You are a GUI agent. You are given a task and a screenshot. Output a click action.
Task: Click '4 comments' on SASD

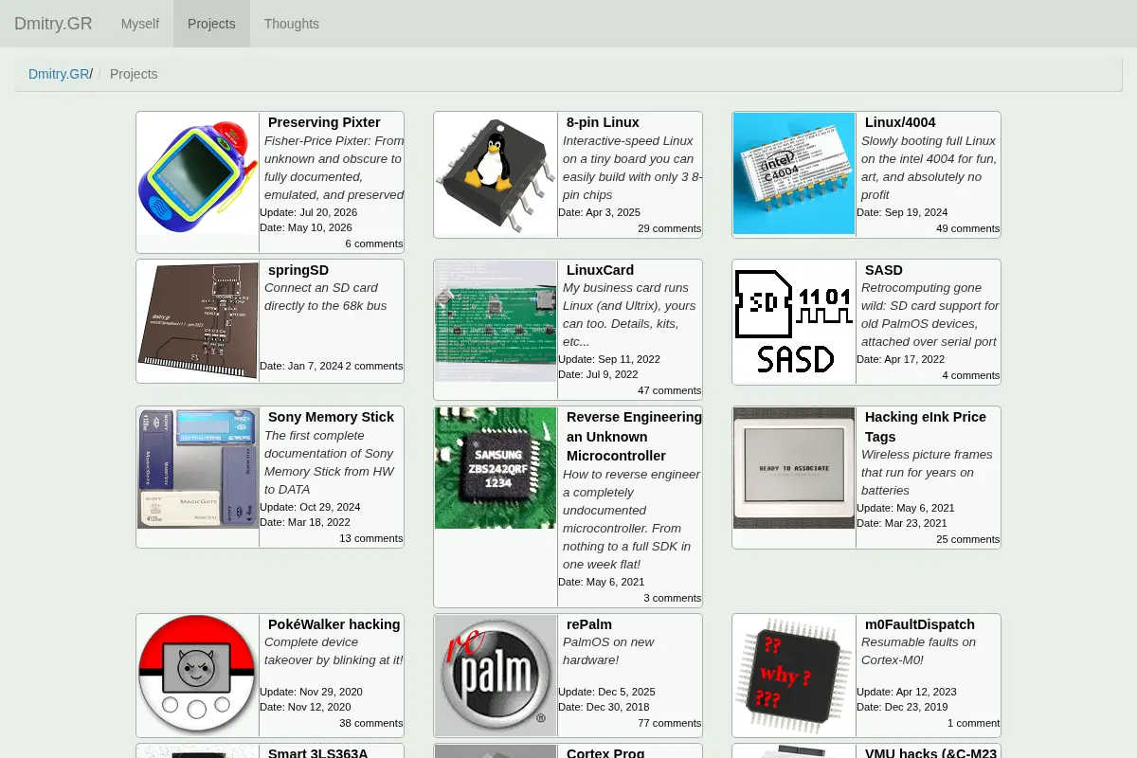click(971, 375)
